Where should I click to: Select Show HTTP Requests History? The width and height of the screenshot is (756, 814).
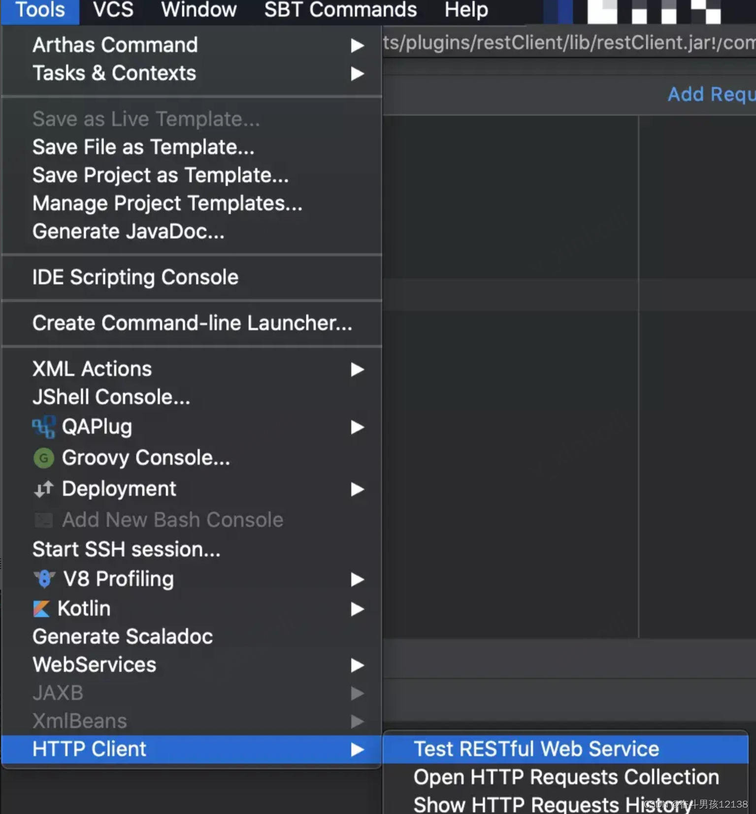point(565,804)
